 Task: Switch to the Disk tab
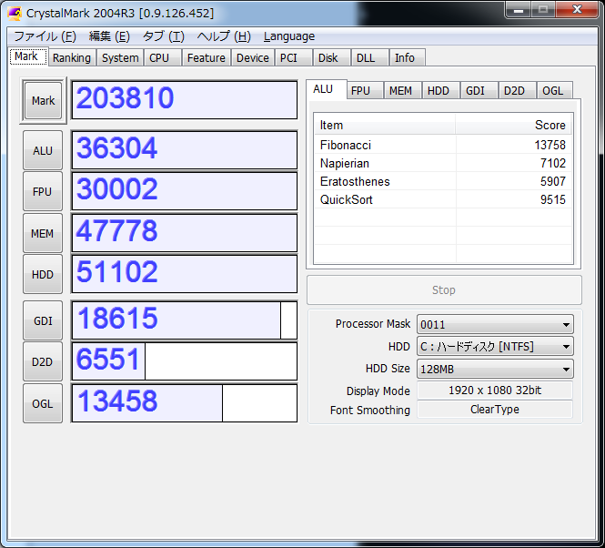(x=331, y=57)
